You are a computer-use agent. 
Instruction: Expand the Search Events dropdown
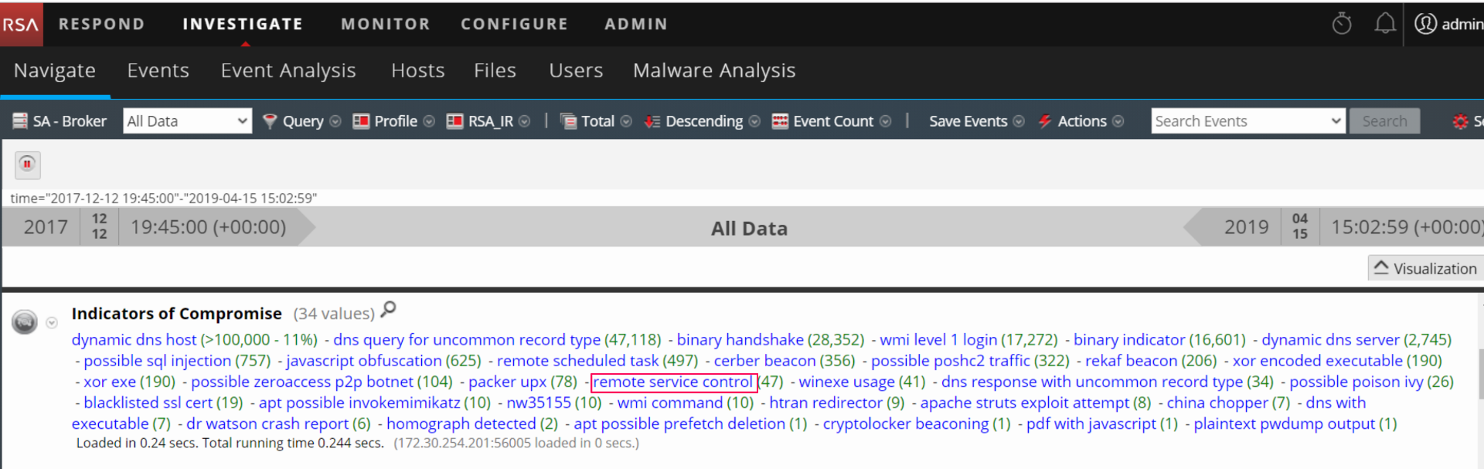1336,121
